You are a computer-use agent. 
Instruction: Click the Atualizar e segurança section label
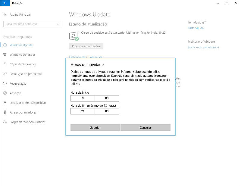tap(17, 37)
